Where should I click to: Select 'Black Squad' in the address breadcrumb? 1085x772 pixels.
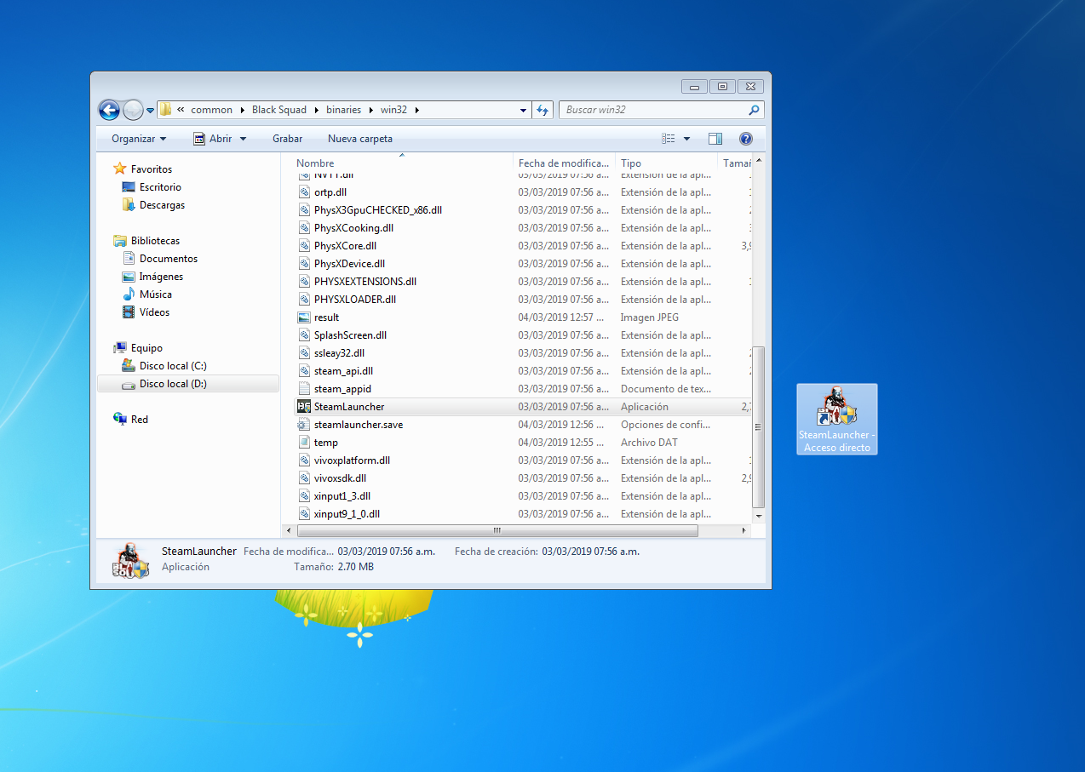tap(279, 110)
